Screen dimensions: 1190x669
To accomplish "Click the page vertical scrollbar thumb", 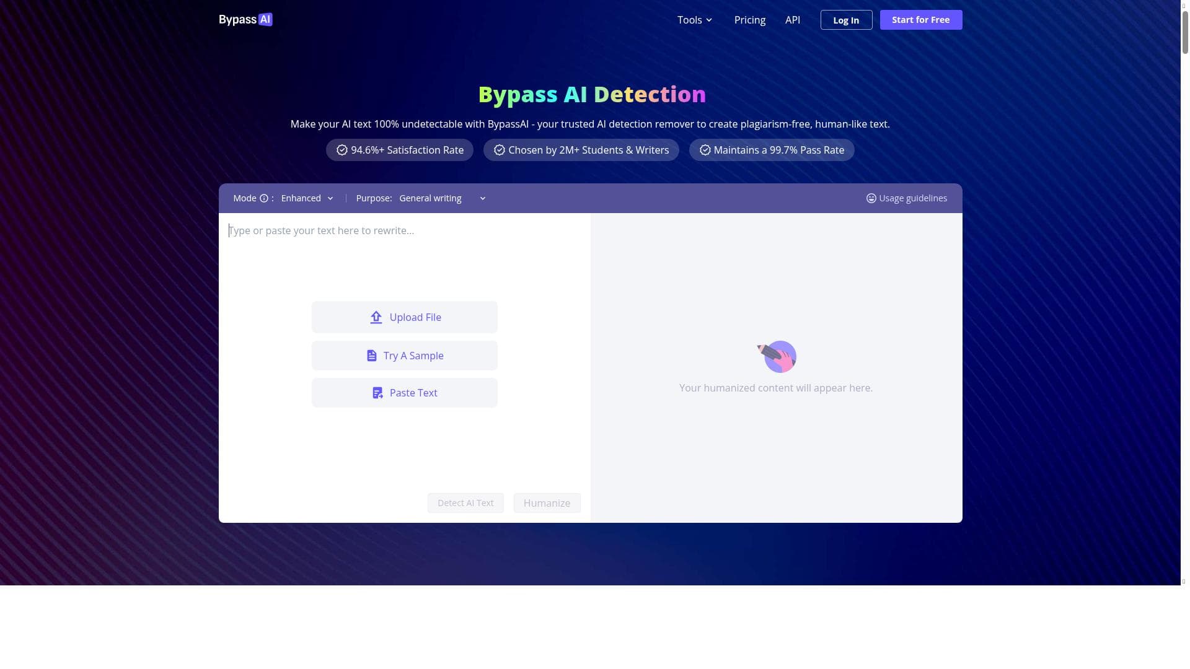I will coord(1184,31).
